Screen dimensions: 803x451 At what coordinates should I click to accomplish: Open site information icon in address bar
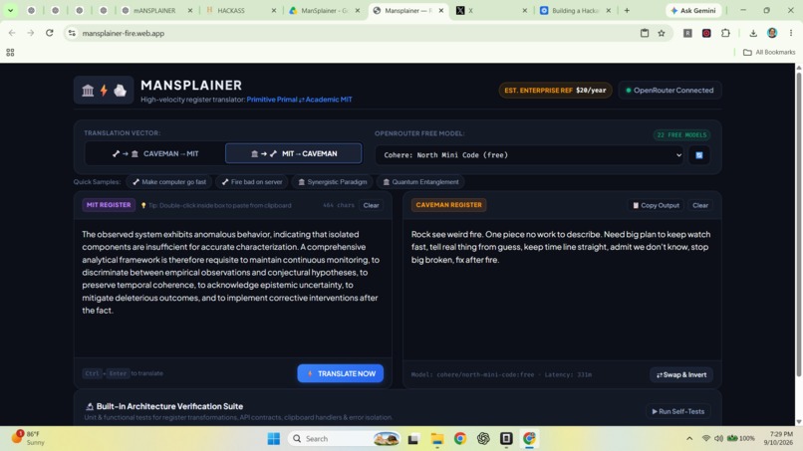(72, 33)
